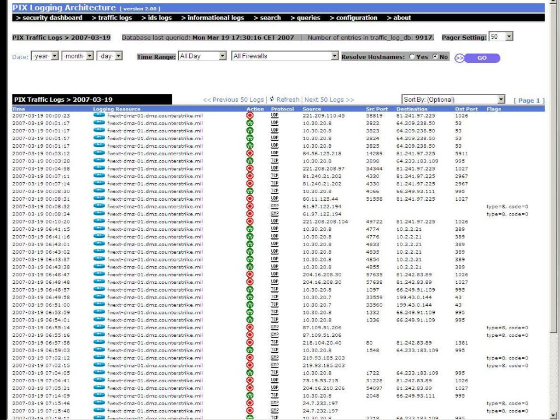Click the GO button
560x420 pixels.
coord(477,58)
